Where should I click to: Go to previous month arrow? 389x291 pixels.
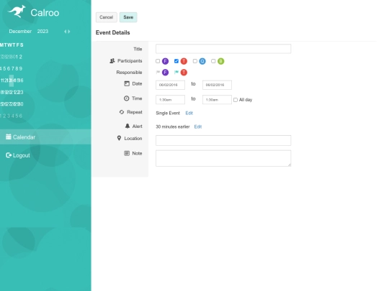66,32
